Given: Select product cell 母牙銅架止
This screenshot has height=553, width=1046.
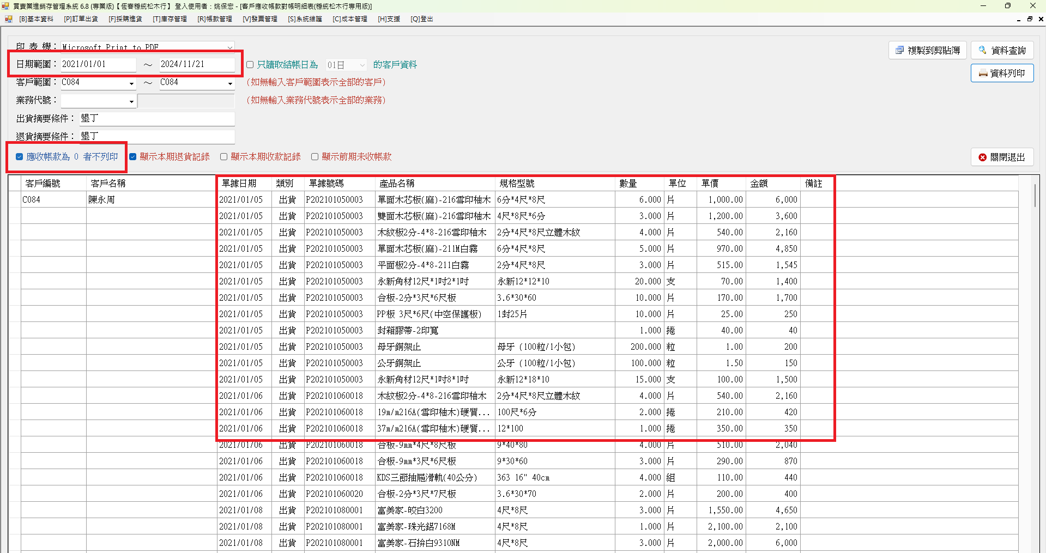Looking at the screenshot, I should (436, 347).
